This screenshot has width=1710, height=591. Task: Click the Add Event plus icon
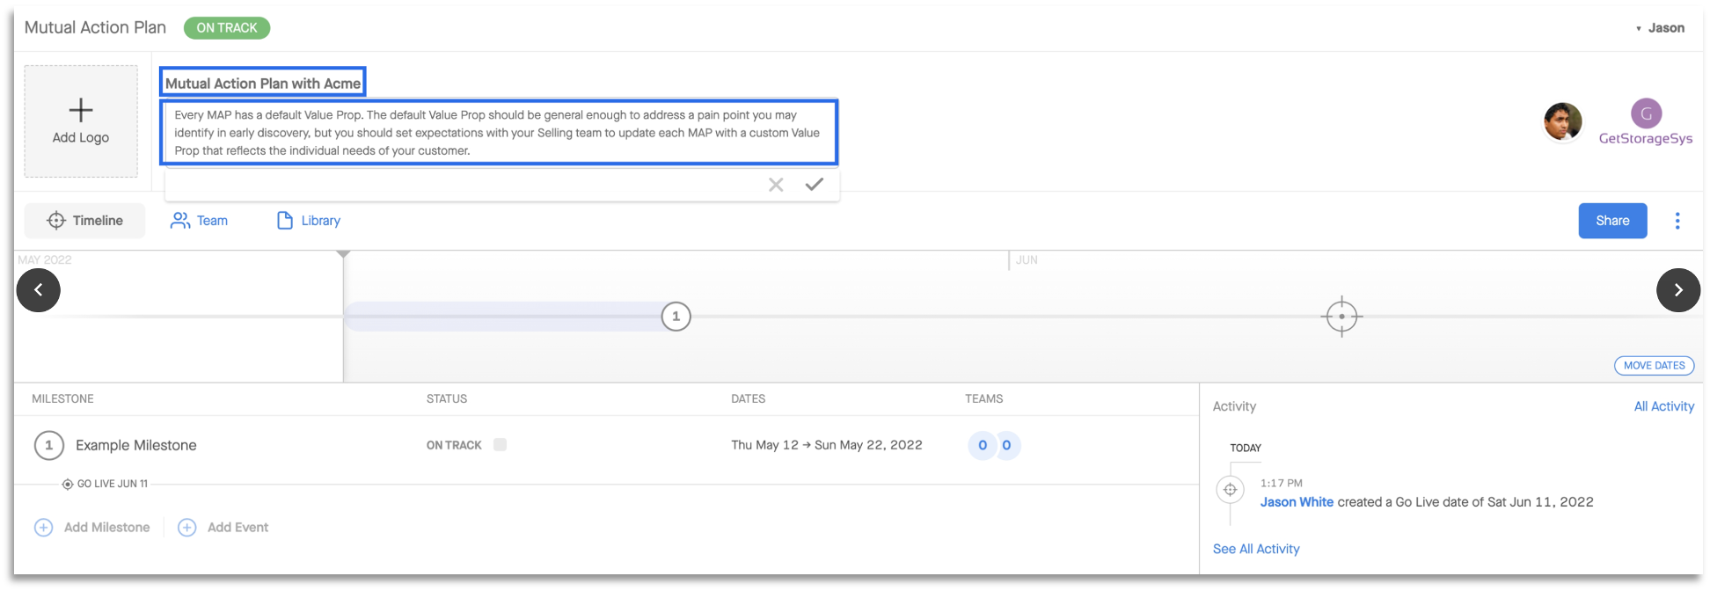point(187,528)
